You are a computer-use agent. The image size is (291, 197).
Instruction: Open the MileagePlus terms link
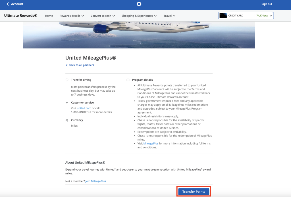151,143
